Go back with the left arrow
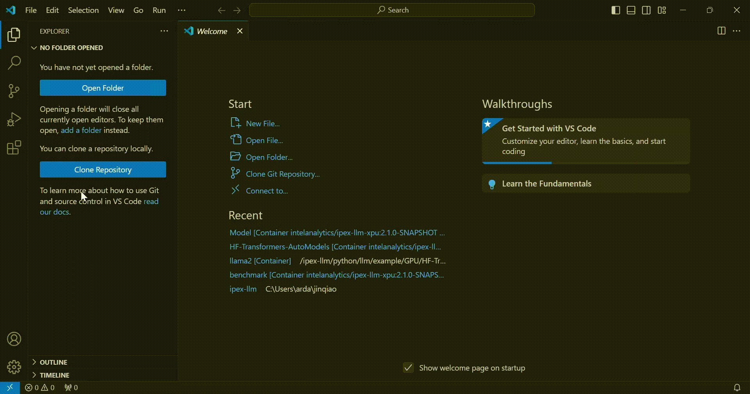This screenshot has width=750, height=394. click(221, 11)
